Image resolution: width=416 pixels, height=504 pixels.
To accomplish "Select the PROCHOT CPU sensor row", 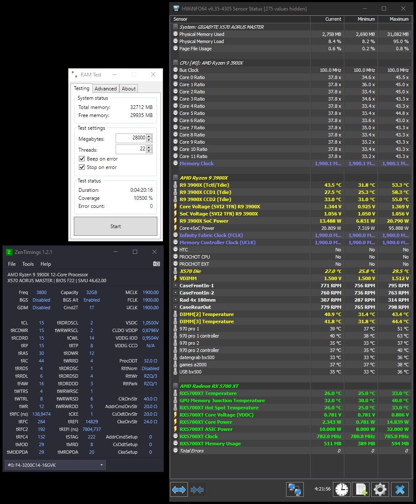I will [x=291, y=256].
